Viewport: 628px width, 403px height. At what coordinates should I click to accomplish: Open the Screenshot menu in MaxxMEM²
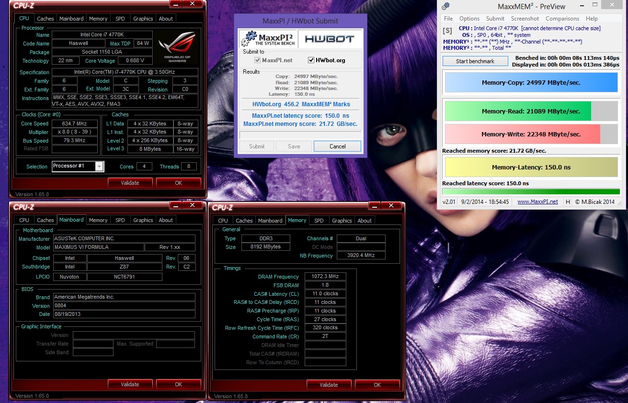[x=525, y=19]
